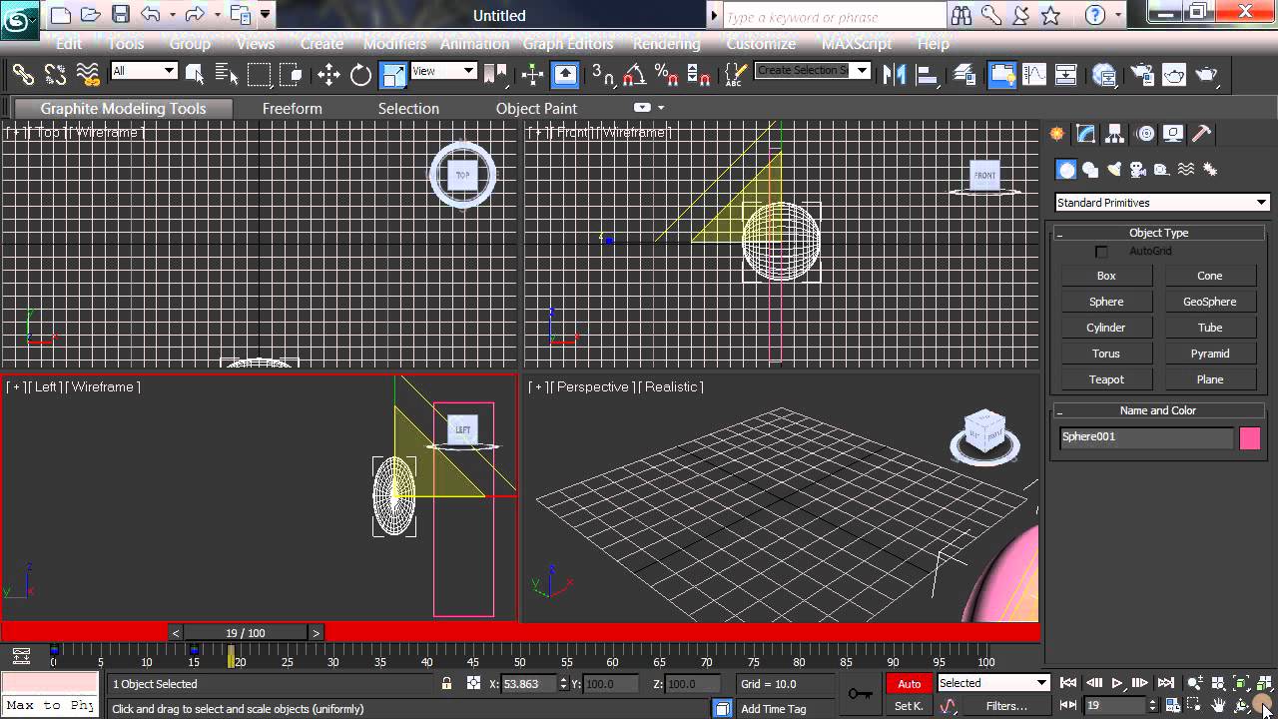The width and height of the screenshot is (1278, 719).
Task: Click the Select and Uniform Scale tool
Action: coord(393,74)
